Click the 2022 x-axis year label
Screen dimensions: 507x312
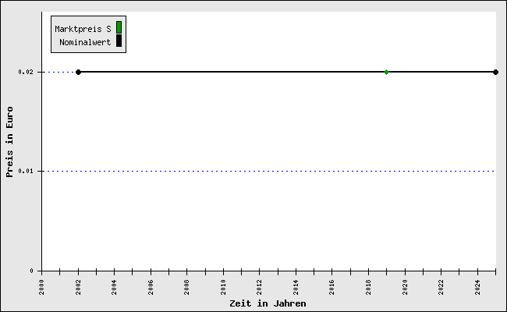point(441,287)
